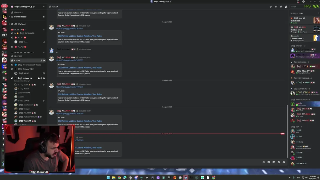Select voice user STAR SHARK
Image resolution: width=320 pixels, height=180 pixels.
coord(29,101)
